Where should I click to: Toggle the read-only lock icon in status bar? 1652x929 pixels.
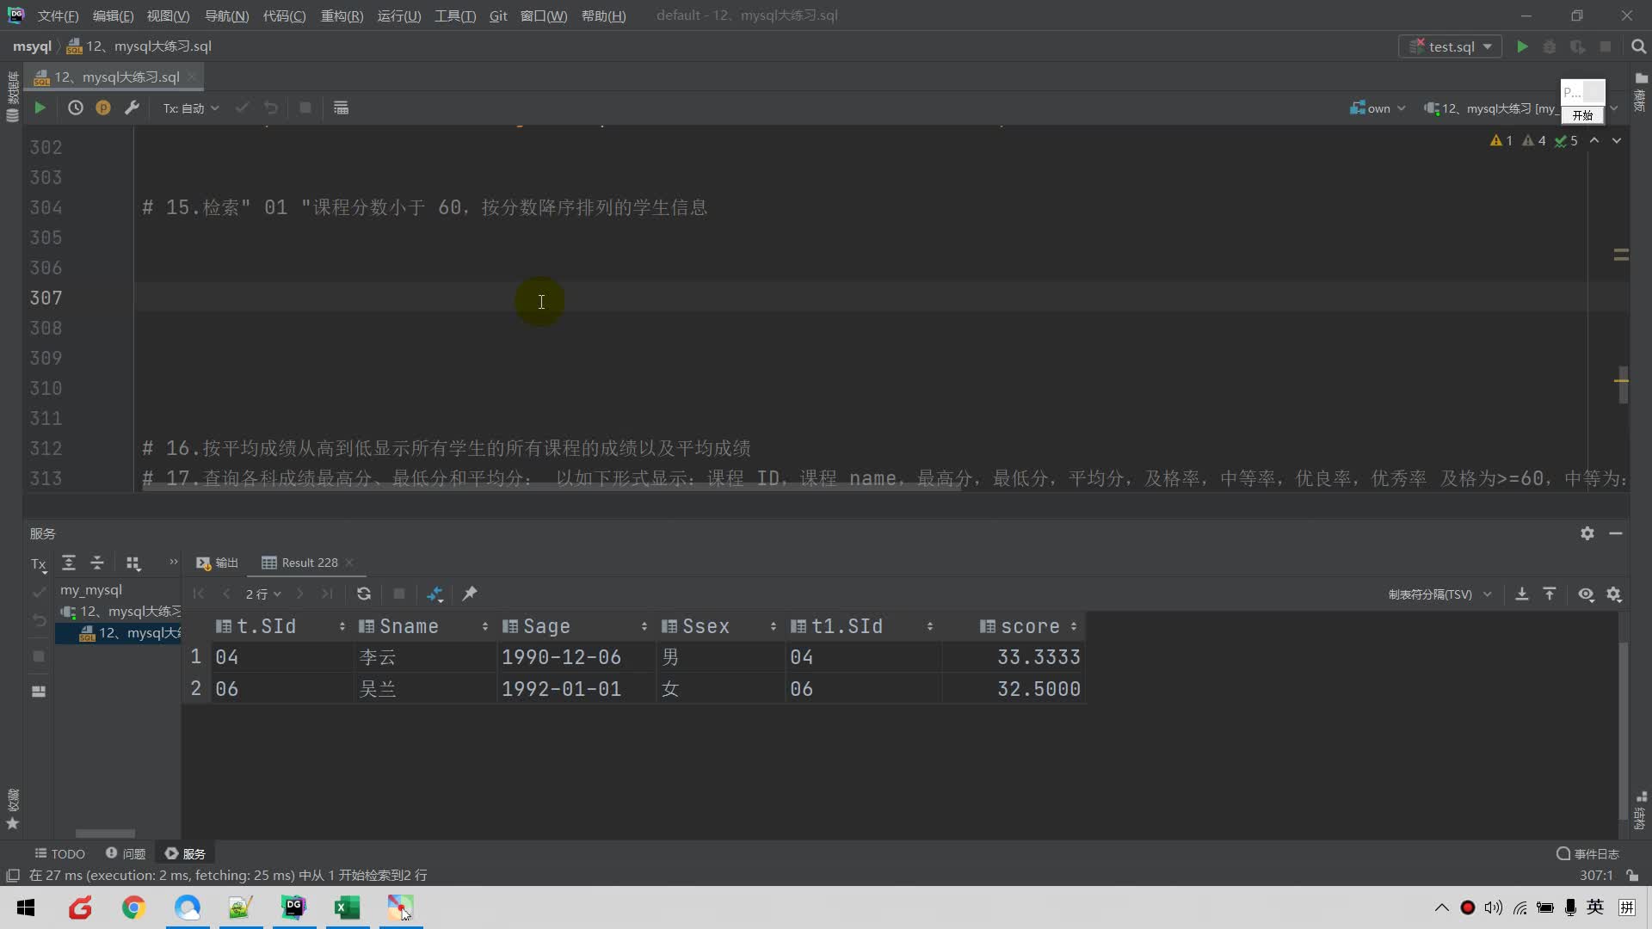click(1632, 875)
